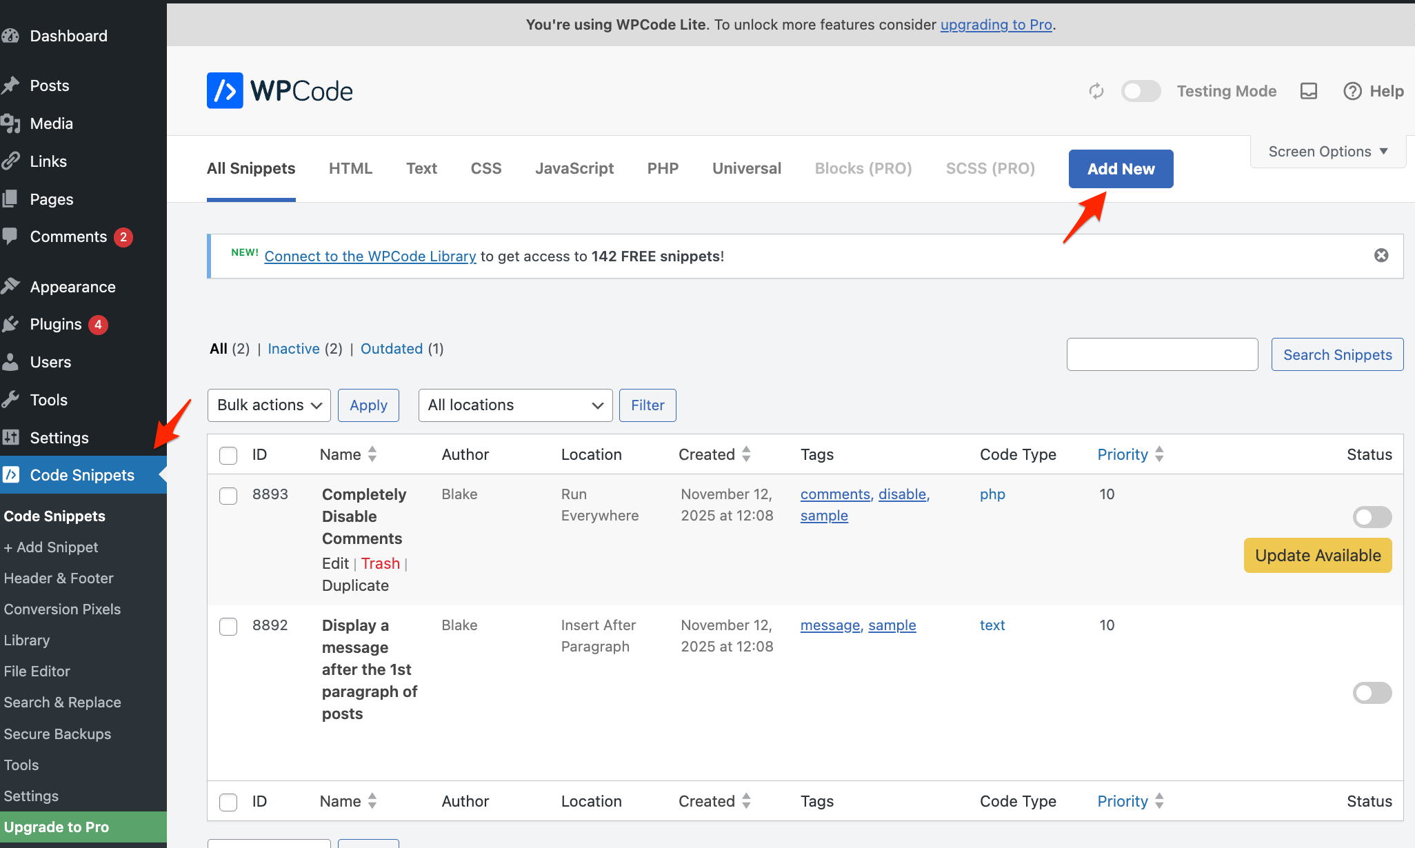This screenshot has width=1415, height=848.
Task: Open the Dashboard sidebar item
Action: (68, 36)
